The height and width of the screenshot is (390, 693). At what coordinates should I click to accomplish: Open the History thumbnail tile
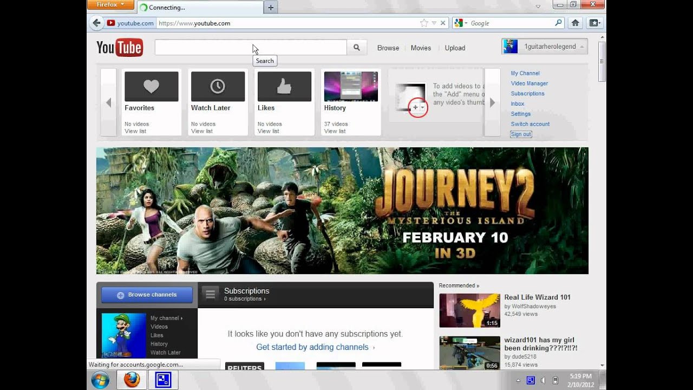point(351,87)
